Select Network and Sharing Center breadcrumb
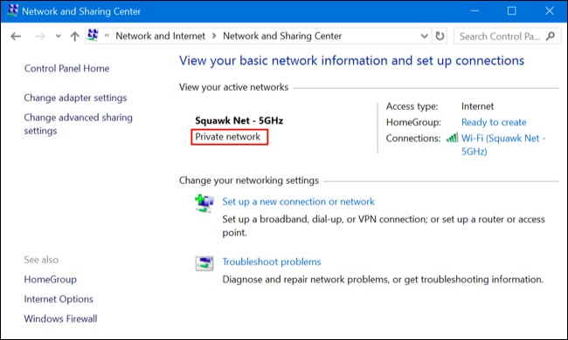 pos(282,36)
